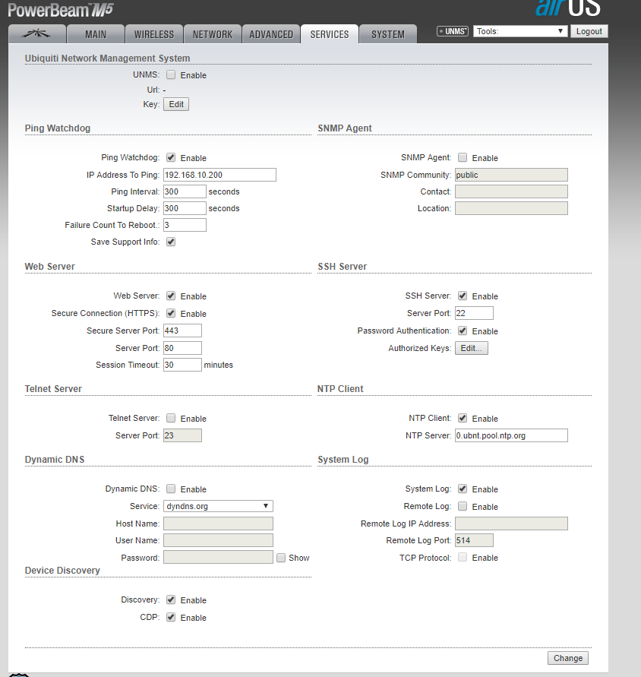Click the UNMS status badge icon

[453, 31]
